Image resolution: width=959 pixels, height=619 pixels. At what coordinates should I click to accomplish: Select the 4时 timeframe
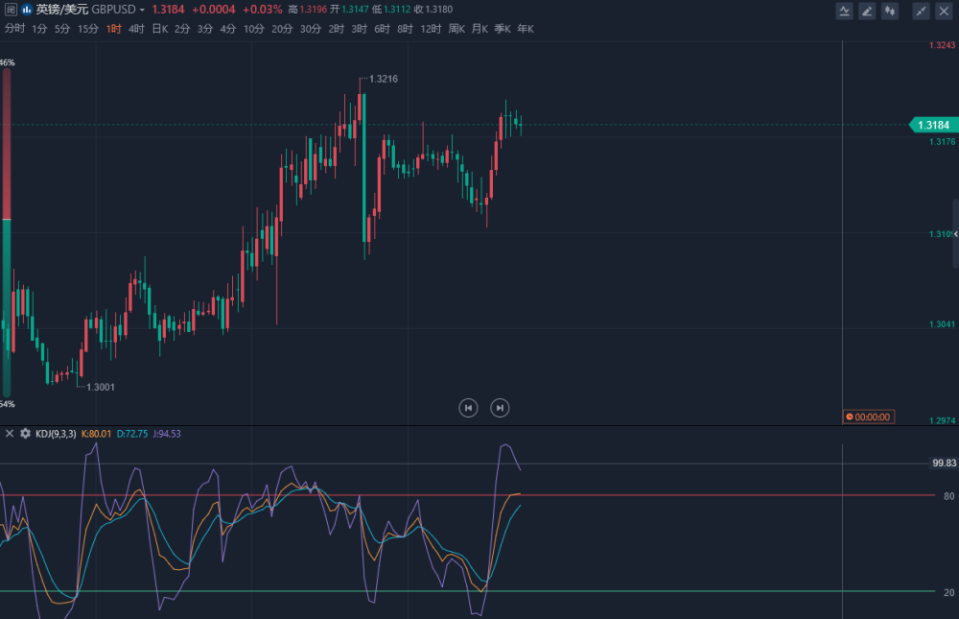(136, 29)
